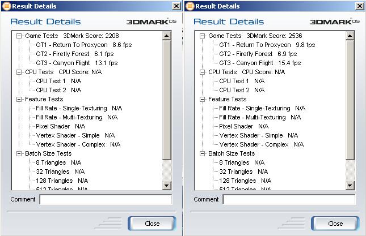Close left window via title bar X
Viewport: 366px width, 236px height.
(x=176, y=6)
